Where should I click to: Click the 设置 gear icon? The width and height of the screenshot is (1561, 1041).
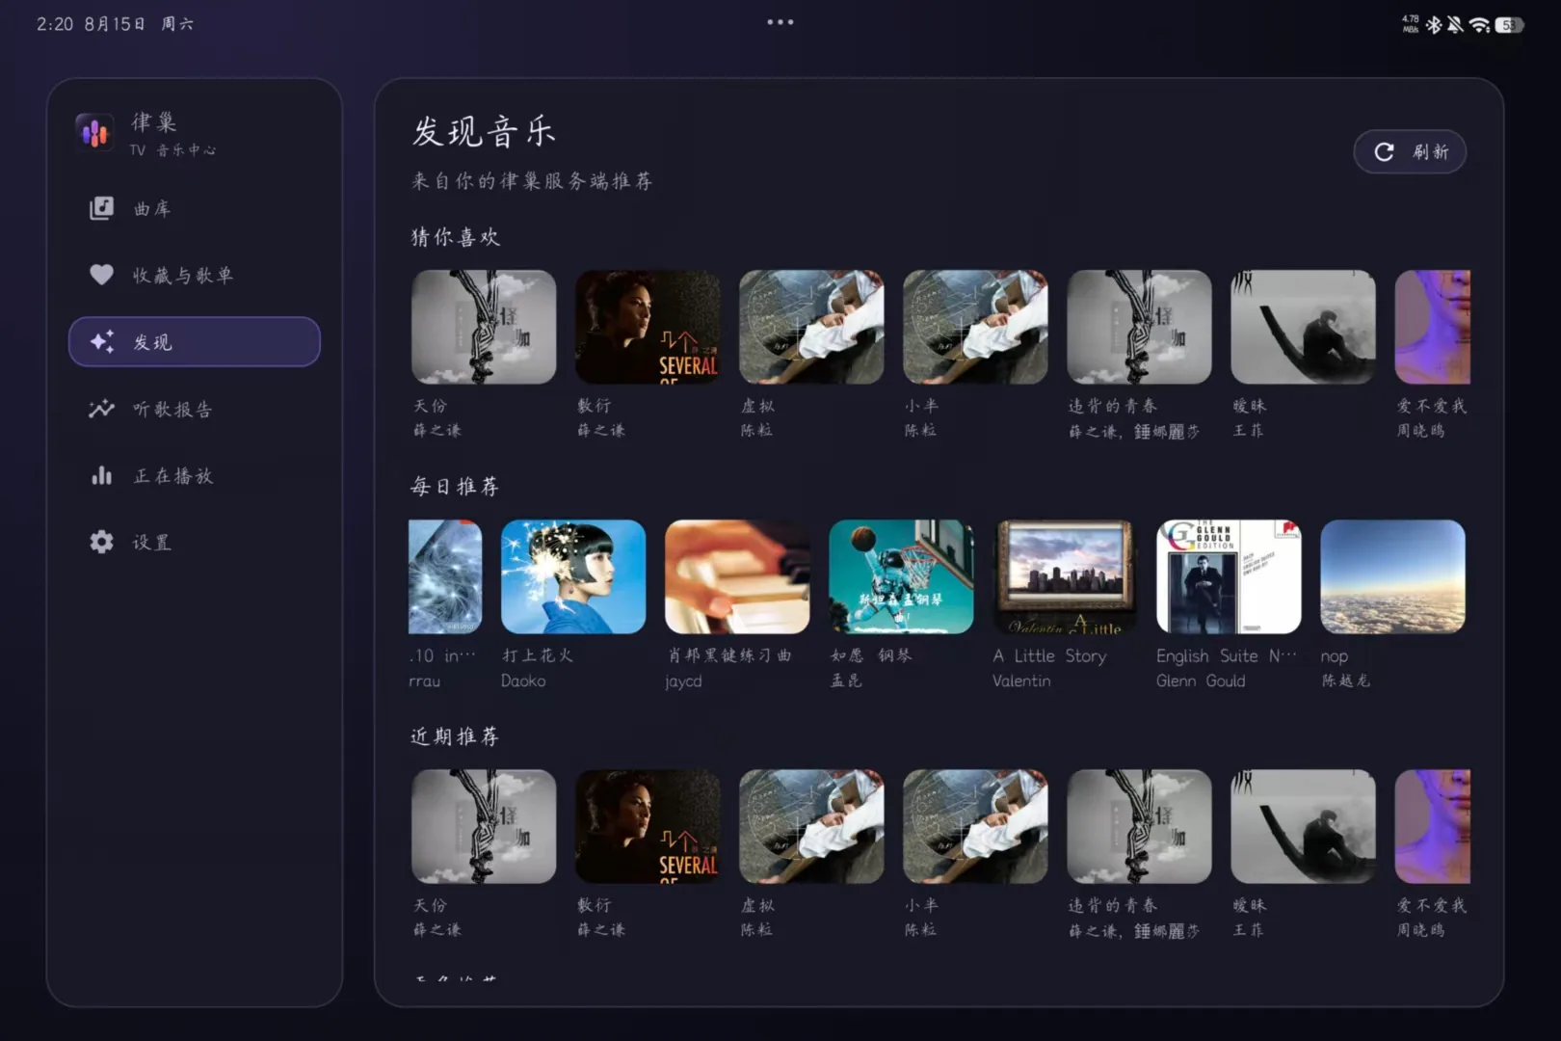101,542
